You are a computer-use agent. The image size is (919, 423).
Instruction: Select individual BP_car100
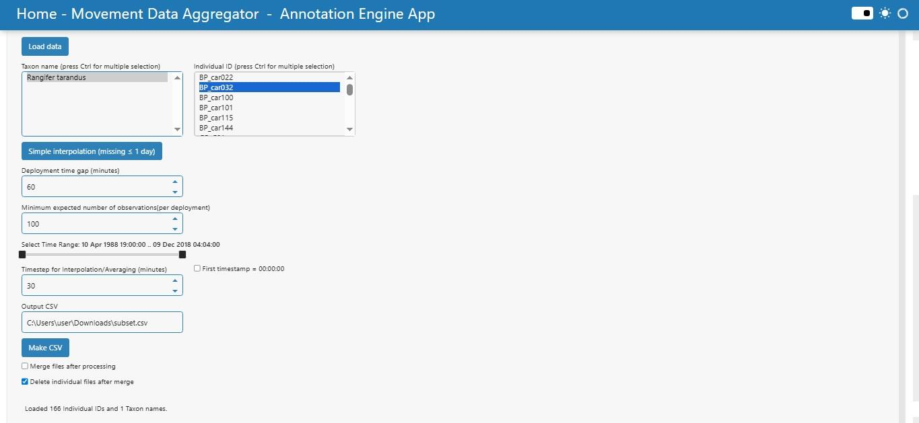pyautogui.click(x=269, y=98)
